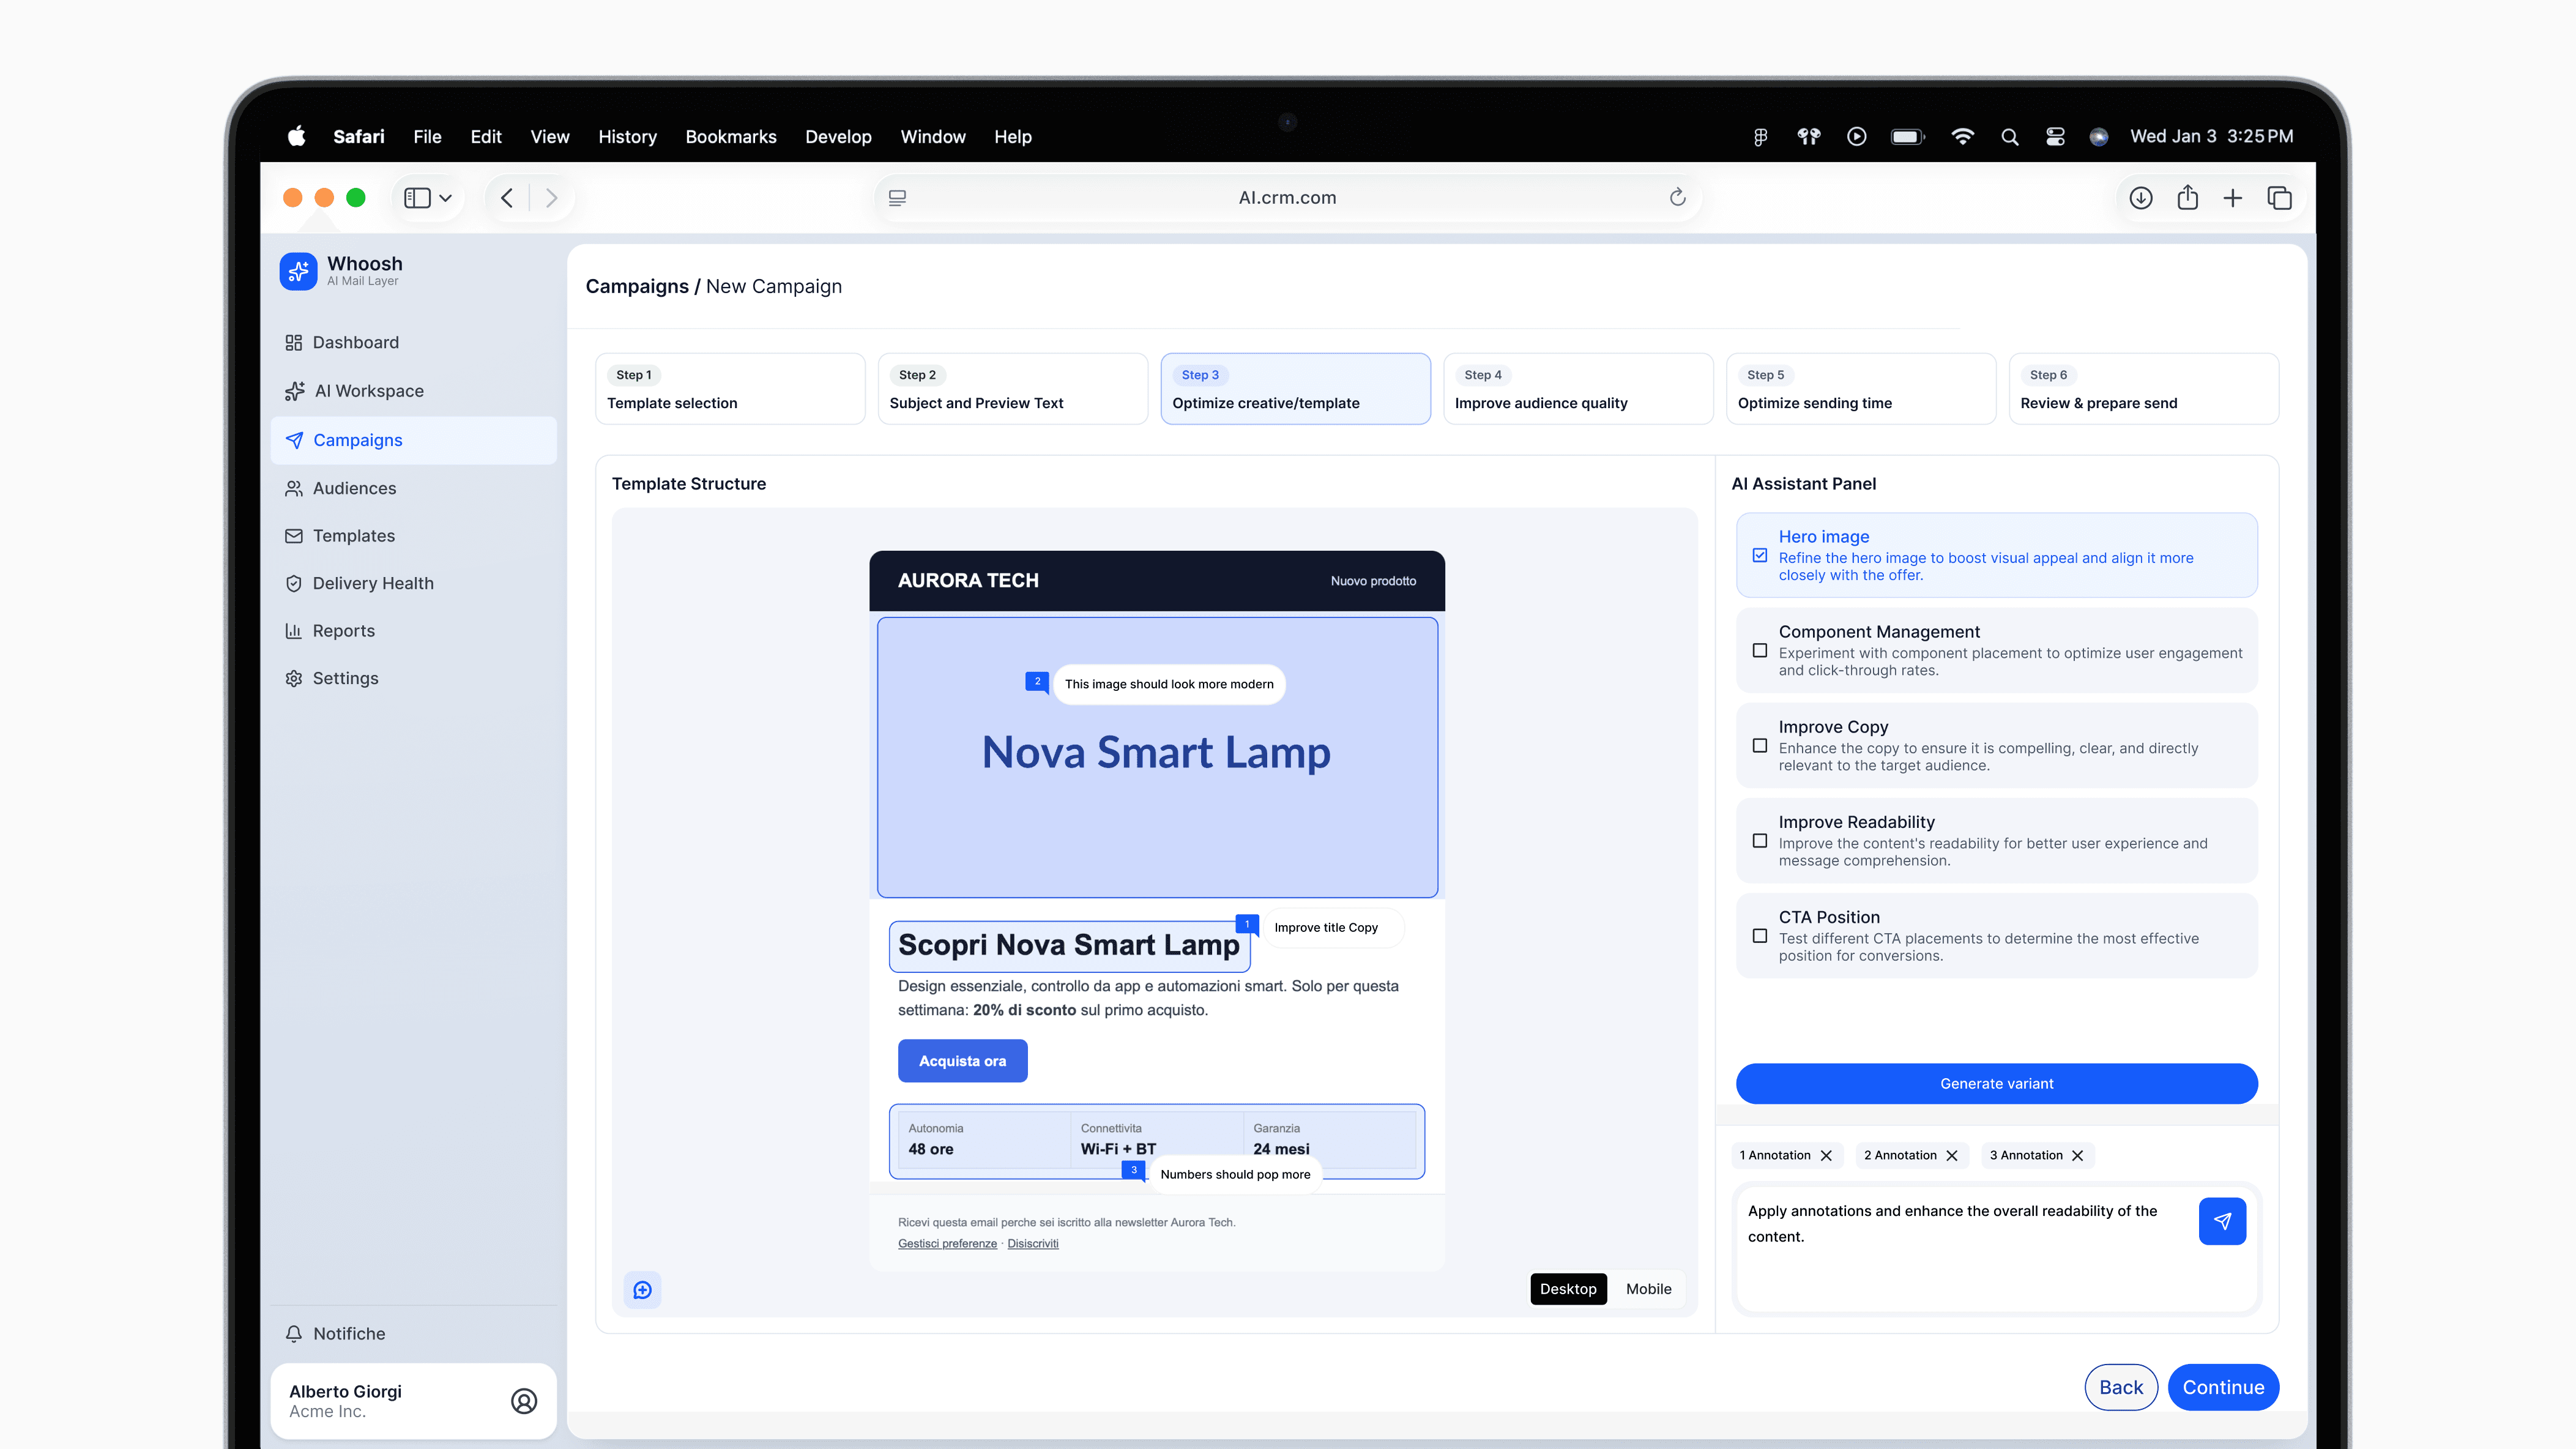Open the Bookmarks menu
Viewport: 2576px width, 1449px height.
(731, 137)
